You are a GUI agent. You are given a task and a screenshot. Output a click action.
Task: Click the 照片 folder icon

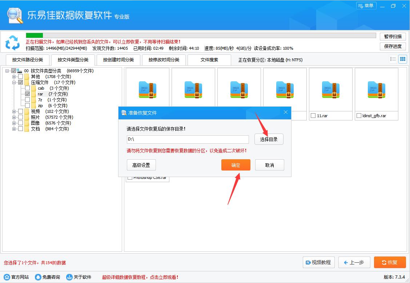[x=27, y=117]
